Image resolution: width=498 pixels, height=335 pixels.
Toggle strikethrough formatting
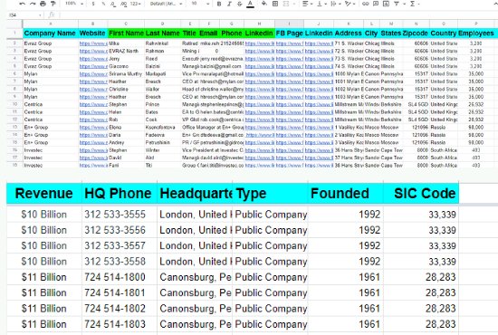[x=239, y=4]
